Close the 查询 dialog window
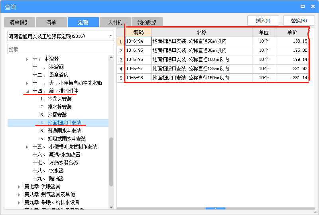 pos(313,6)
